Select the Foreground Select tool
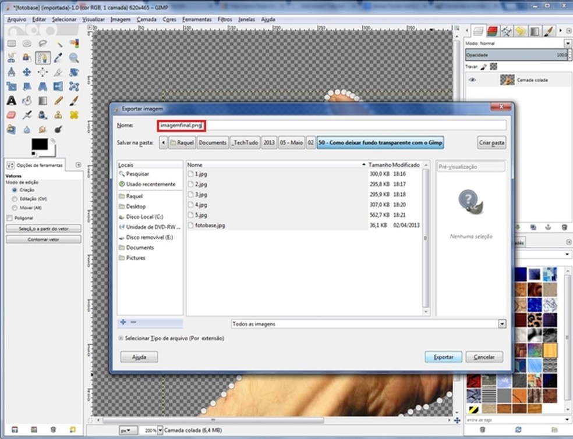Image resolution: width=573 pixels, height=439 pixels. click(x=27, y=58)
